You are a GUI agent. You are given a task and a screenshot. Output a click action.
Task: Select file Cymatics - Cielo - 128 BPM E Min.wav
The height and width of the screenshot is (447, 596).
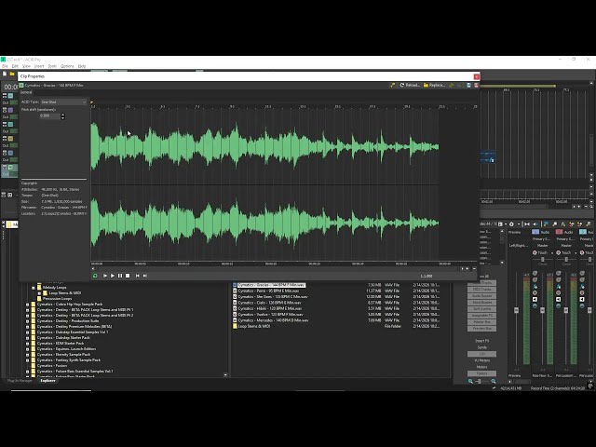coord(269,303)
